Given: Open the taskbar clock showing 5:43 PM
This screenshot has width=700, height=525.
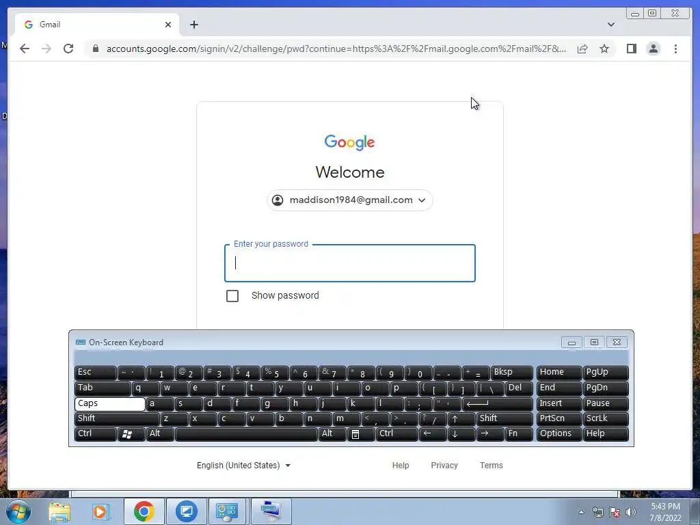Looking at the screenshot, I should 665,512.
